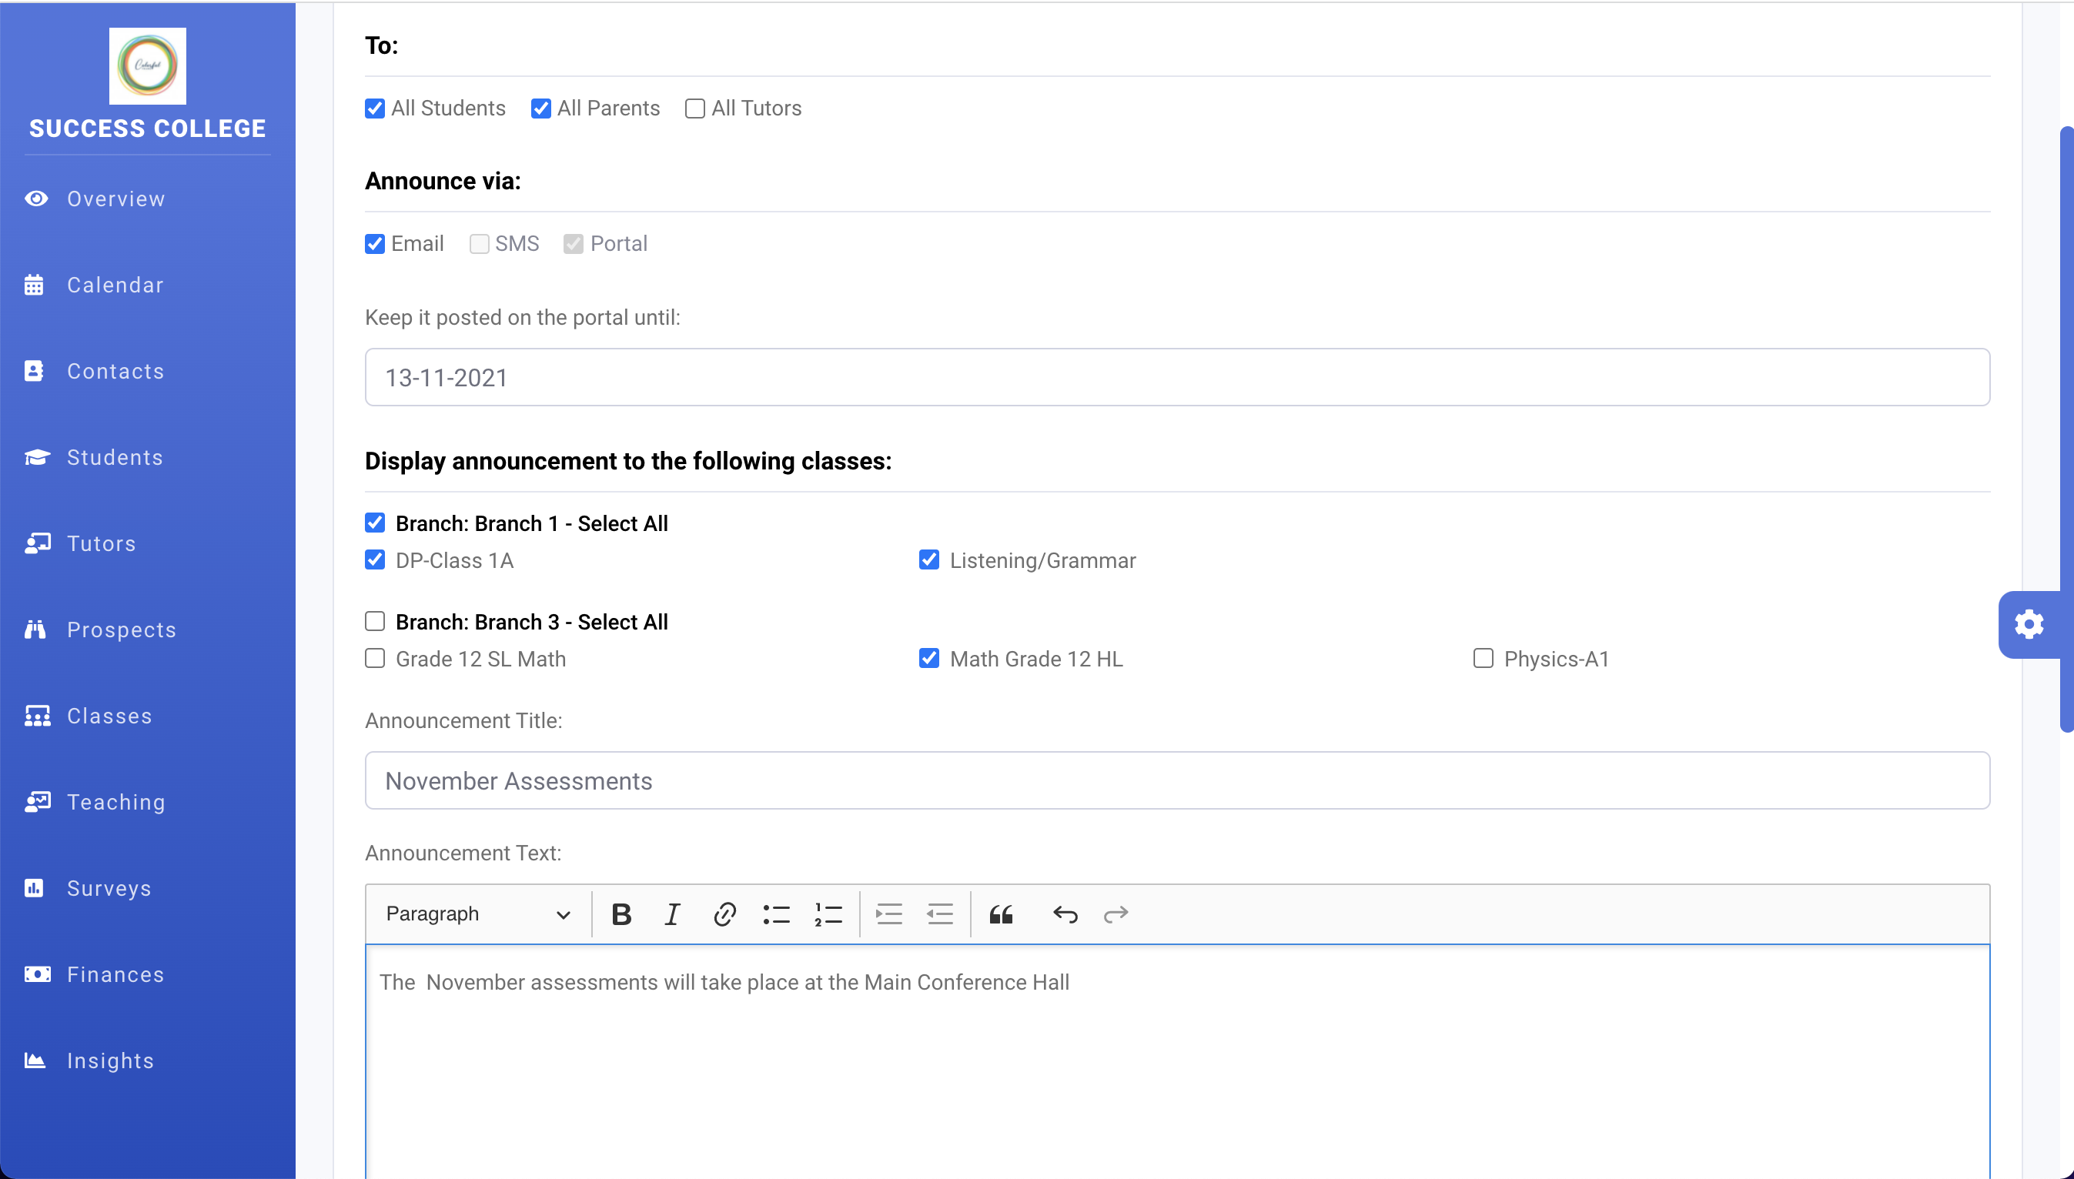Insert a numbered list
Image resolution: width=2074 pixels, height=1179 pixels.
point(828,914)
